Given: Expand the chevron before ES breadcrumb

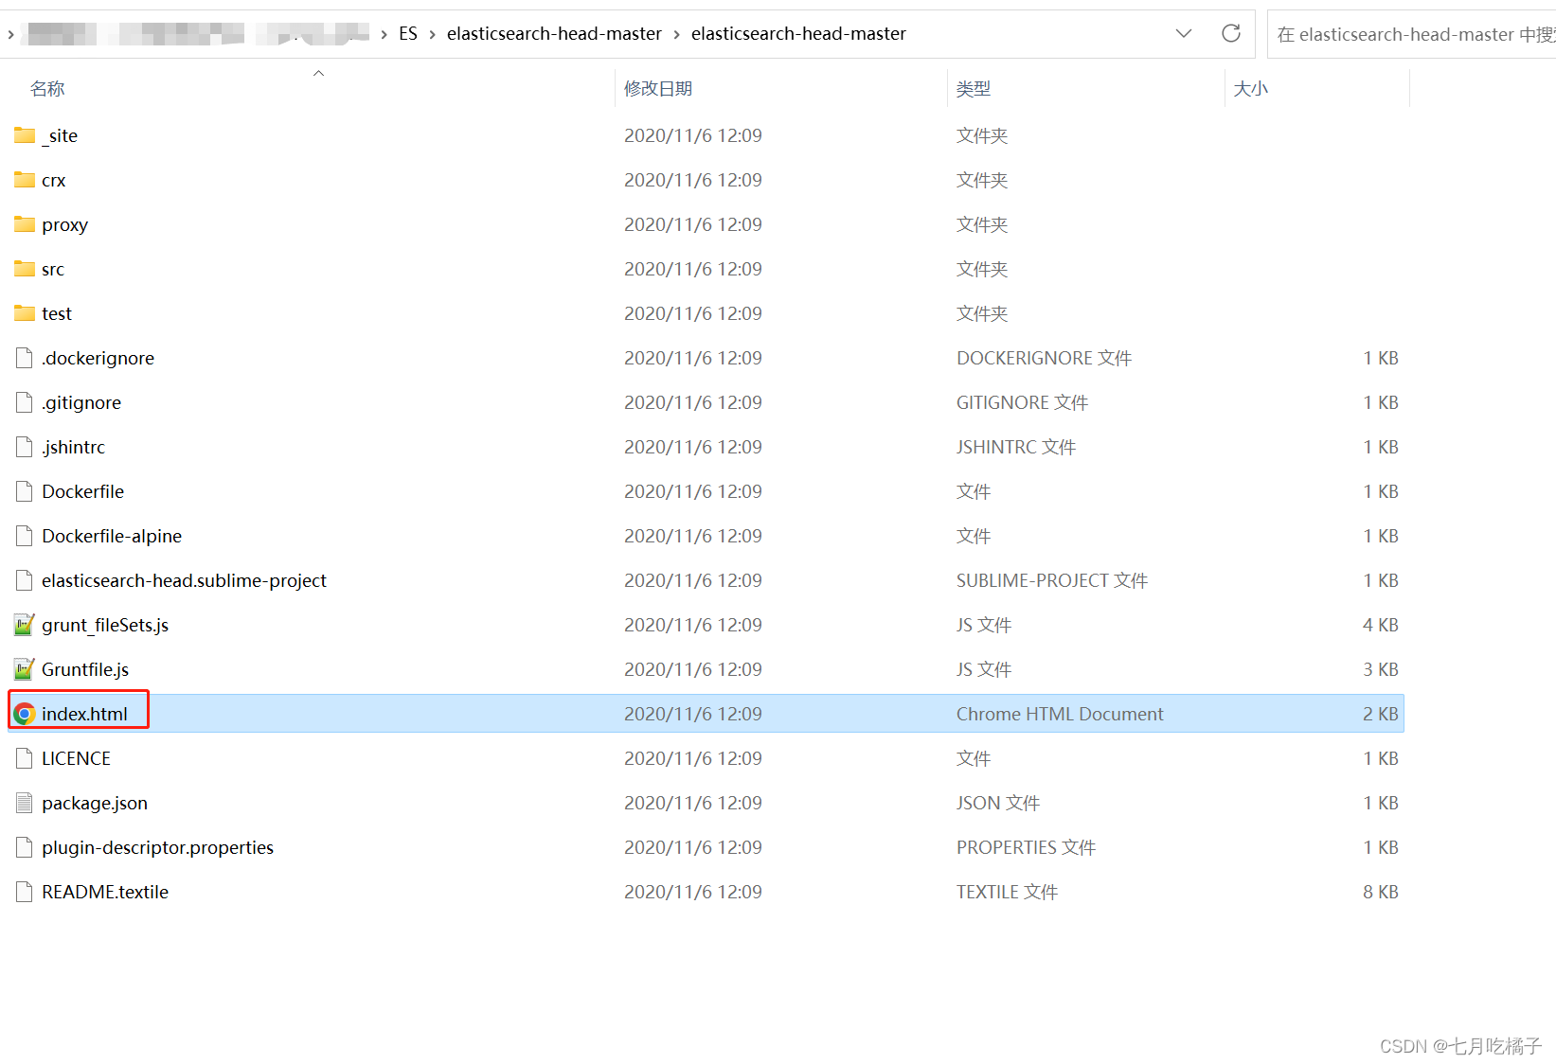Looking at the screenshot, I should click(x=384, y=34).
